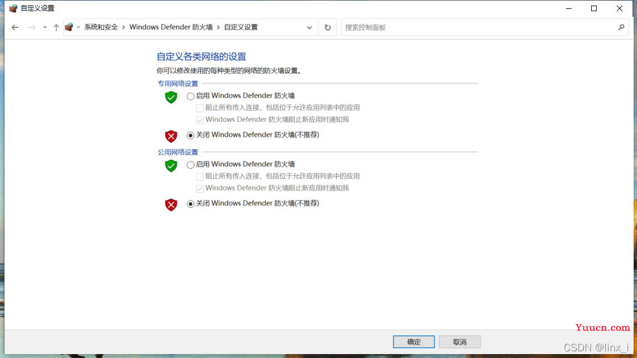Click the search magnifier icon
Viewport: 637px width, 358px height.
tap(621, 27)
